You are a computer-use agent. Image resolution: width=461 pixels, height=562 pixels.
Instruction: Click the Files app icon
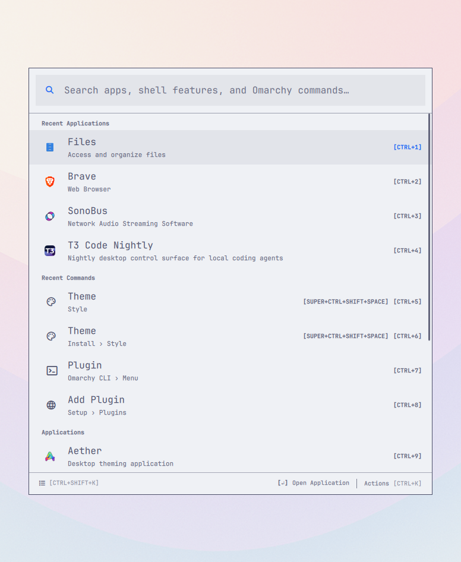(x=50, y=147)
